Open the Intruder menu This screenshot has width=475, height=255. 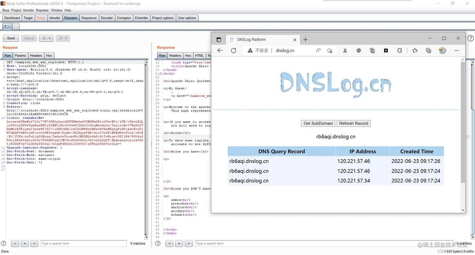point(29,10)
